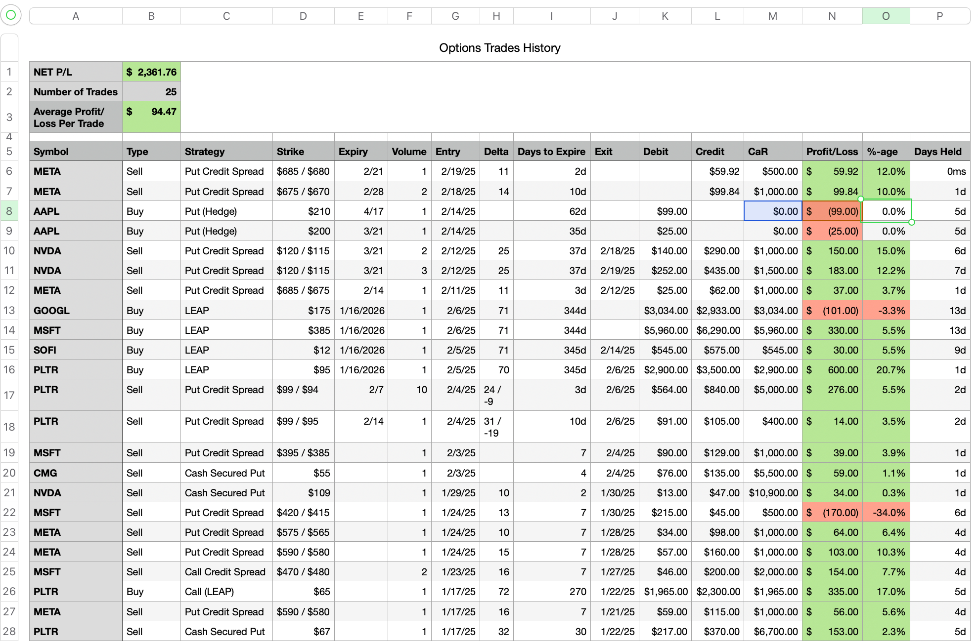978x641 pixels.
Task: Select the Call (LEAP) strategy cell
Action: [226, 591]
